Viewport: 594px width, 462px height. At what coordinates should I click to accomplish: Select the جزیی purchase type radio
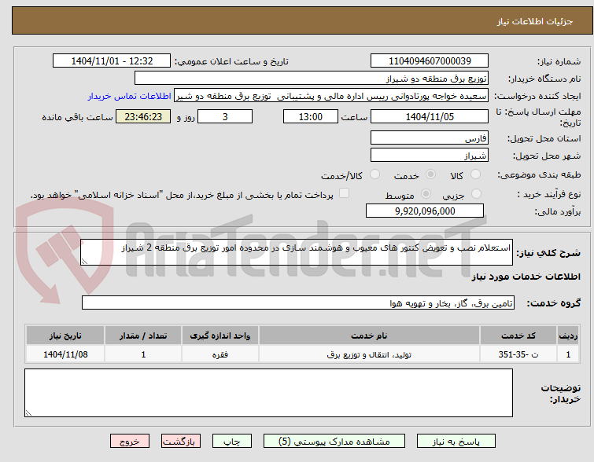476,194
